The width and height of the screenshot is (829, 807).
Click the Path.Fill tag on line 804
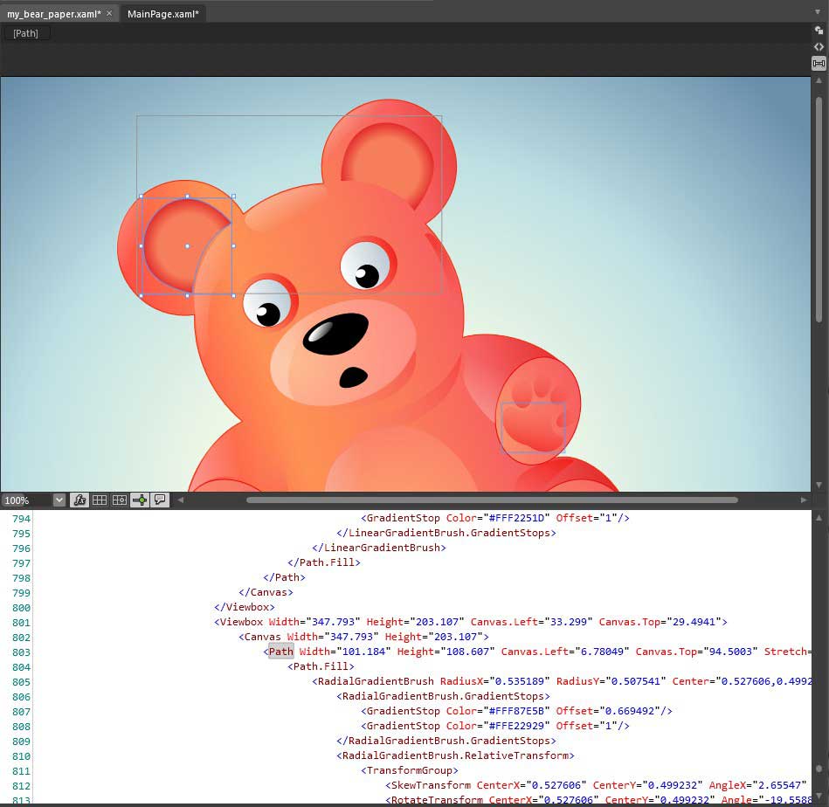click(x=321, y=666)
